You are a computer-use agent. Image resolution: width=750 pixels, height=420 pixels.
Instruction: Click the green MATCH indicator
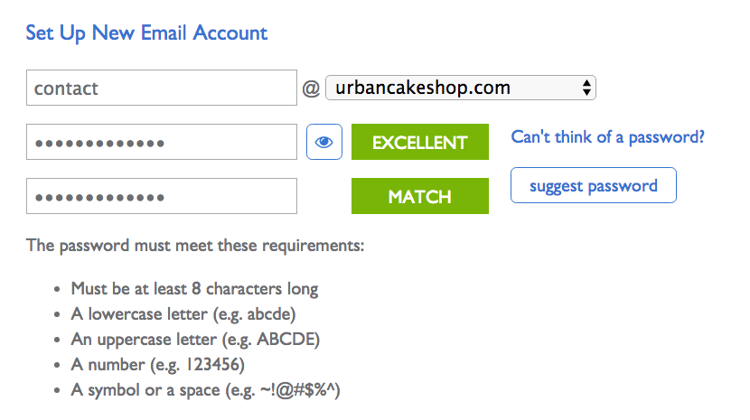coord(420,196)
